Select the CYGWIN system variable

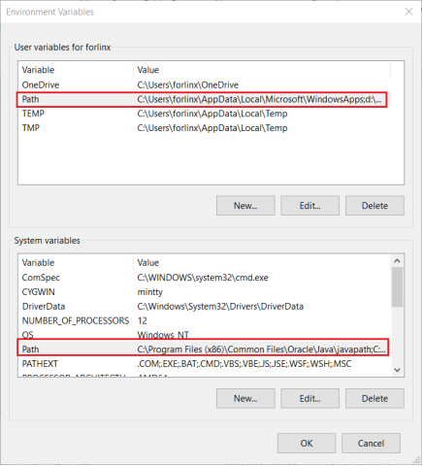point(204,292)
